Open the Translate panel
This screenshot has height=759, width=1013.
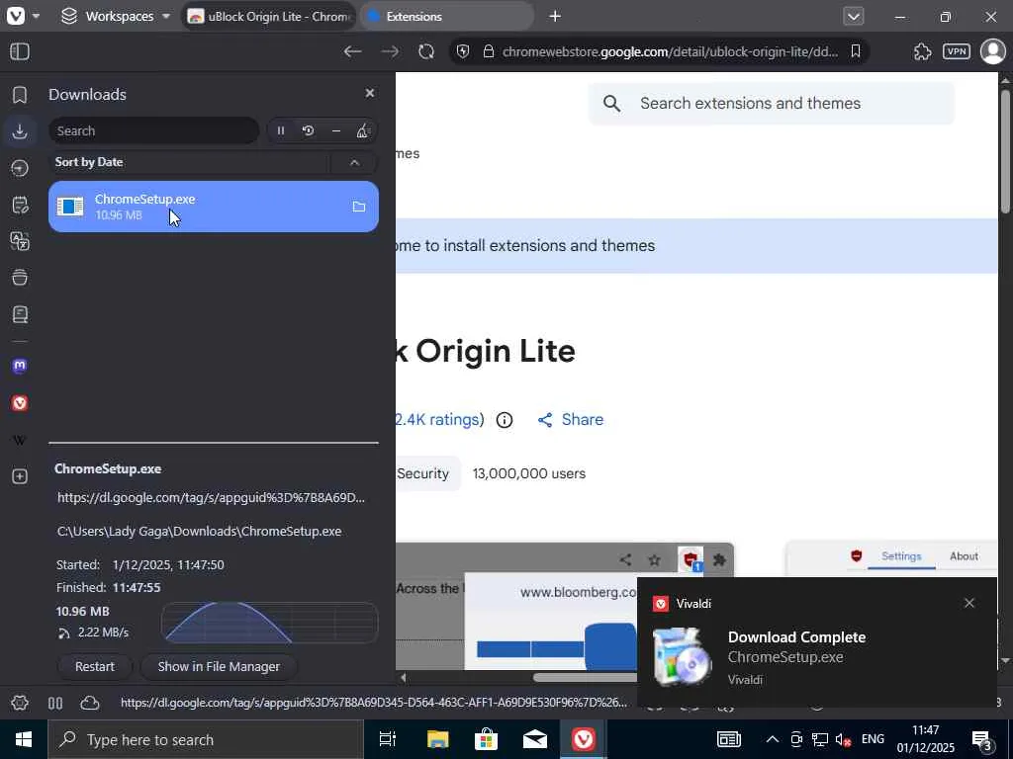tap(20, 241)
